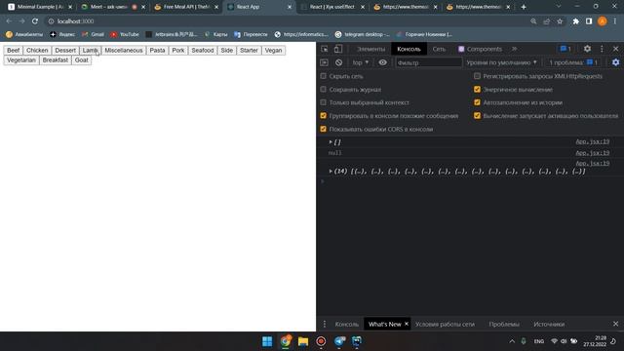Open the extensions puzzle icon
The image size is (624, 351).
click(x=575, y=21)
